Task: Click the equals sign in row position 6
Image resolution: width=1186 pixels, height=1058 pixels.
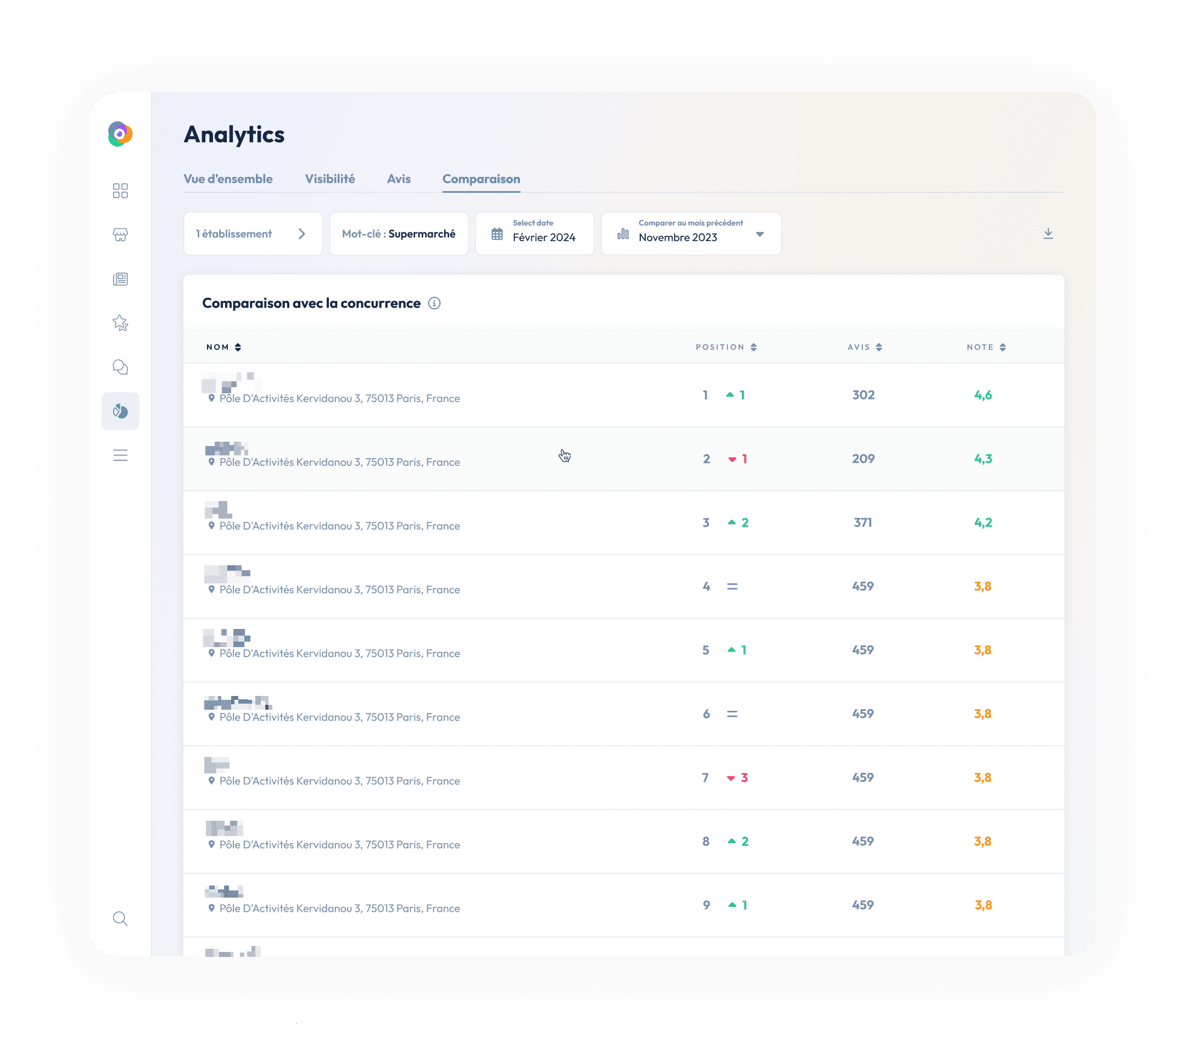Action: pyautogui.click(x=732, y=714)
